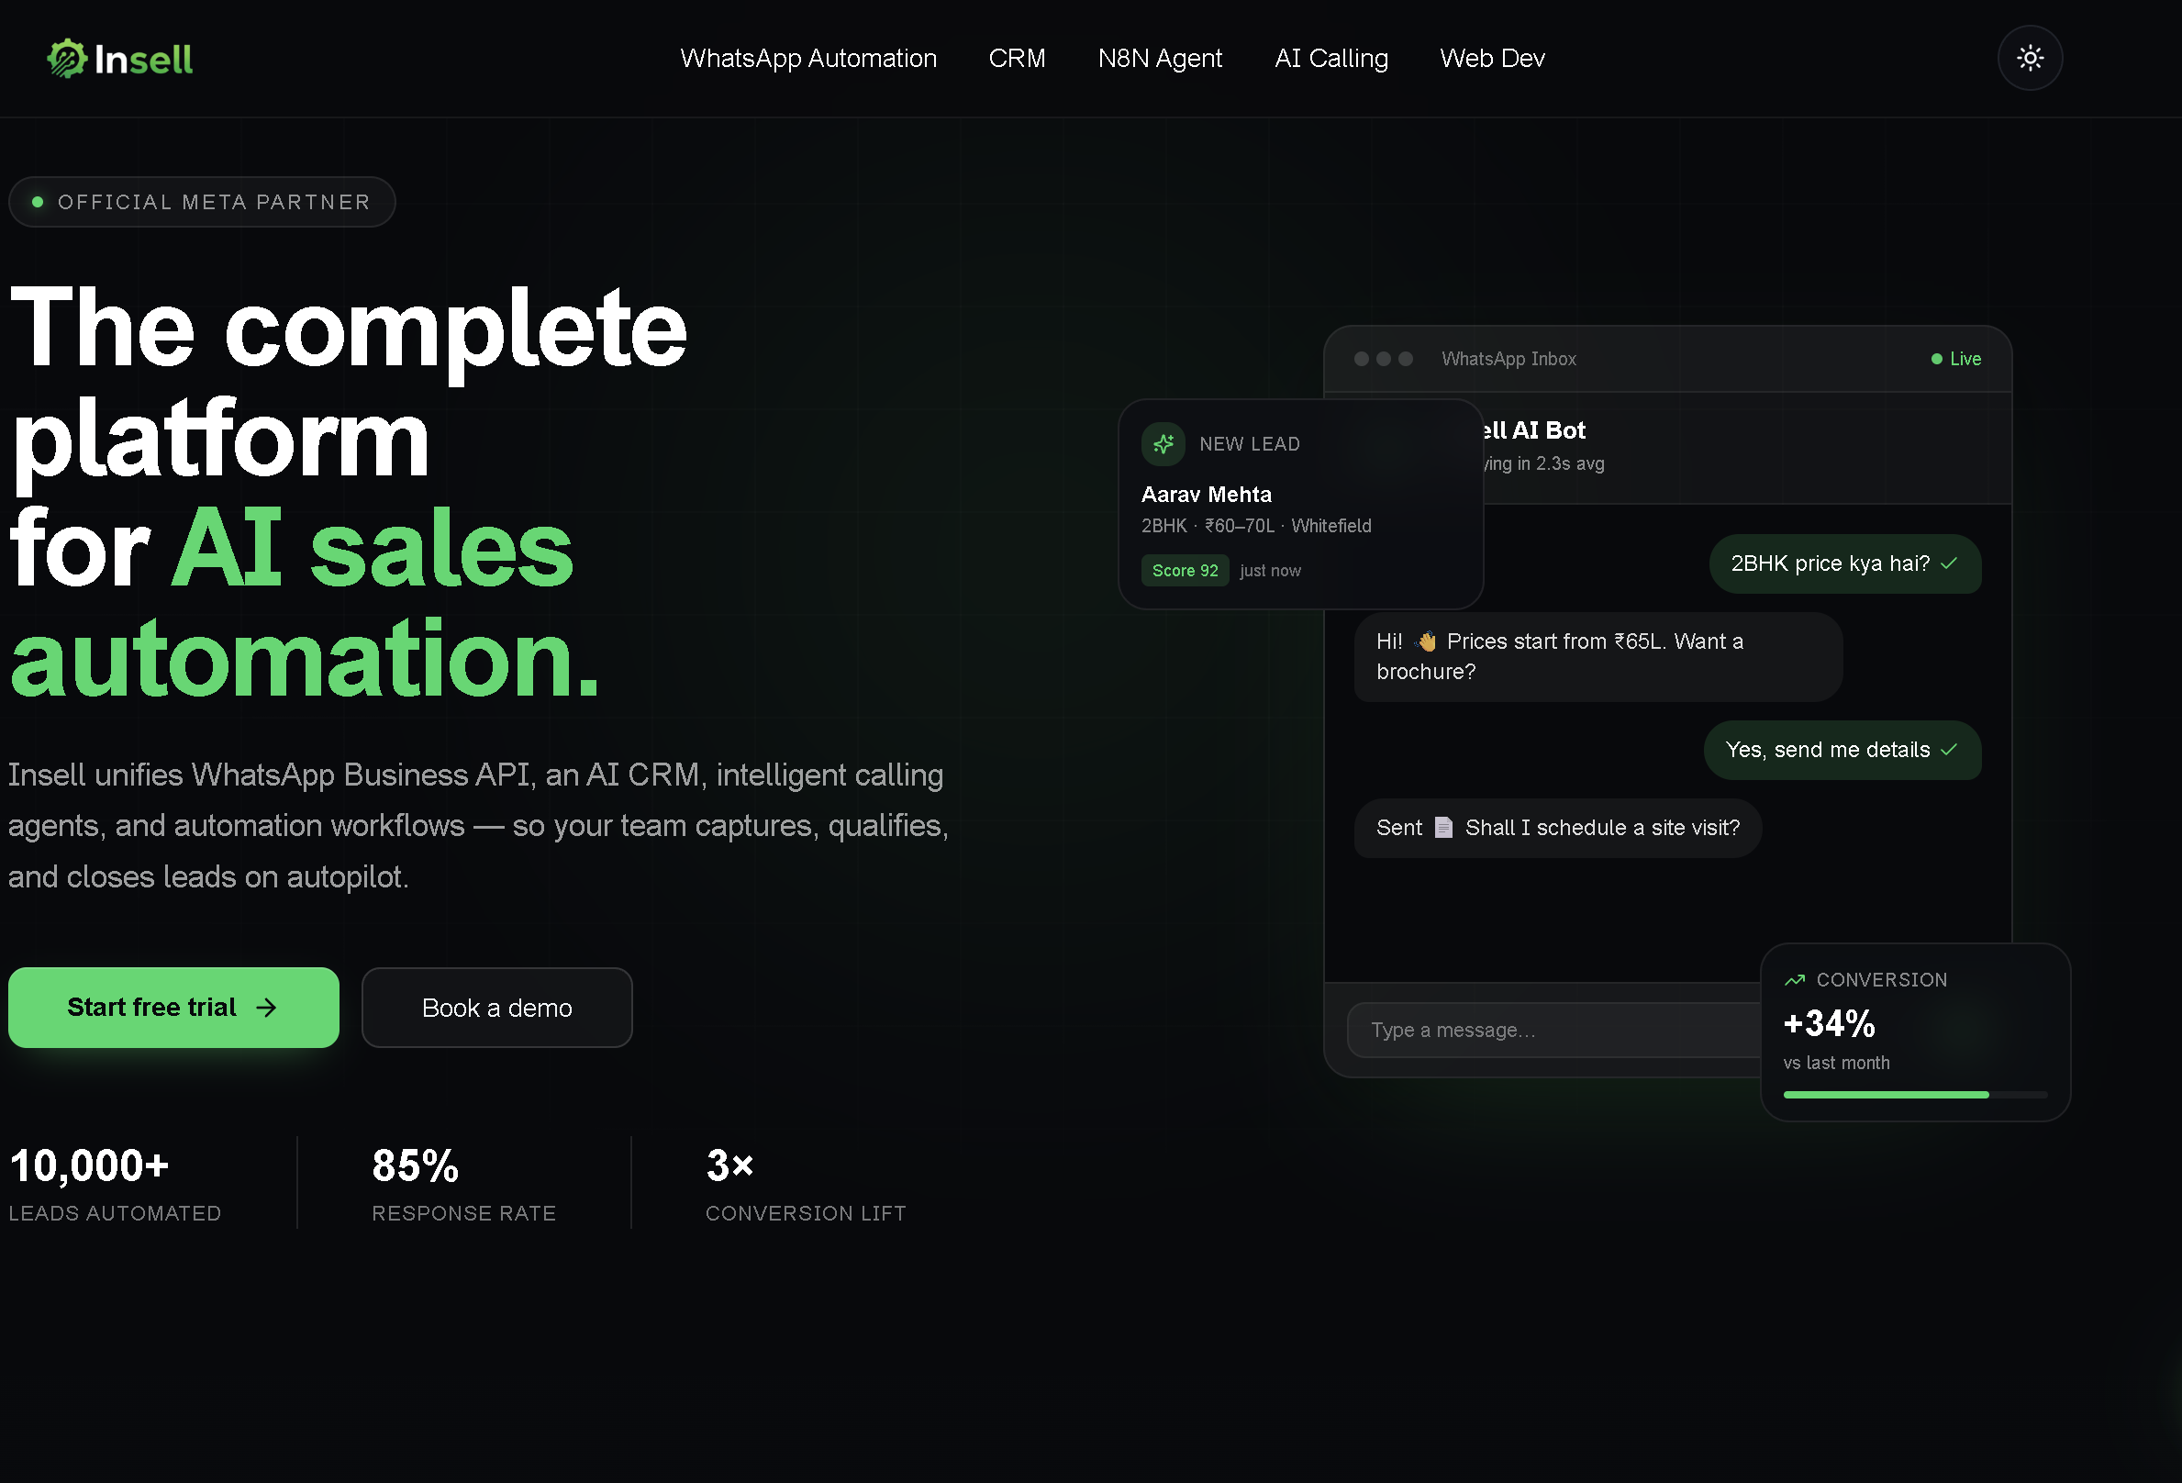Click the Insell gear logo icon
This screenshot has width=2182, height=1483.
pyautogui.click(x=67, y=58)
